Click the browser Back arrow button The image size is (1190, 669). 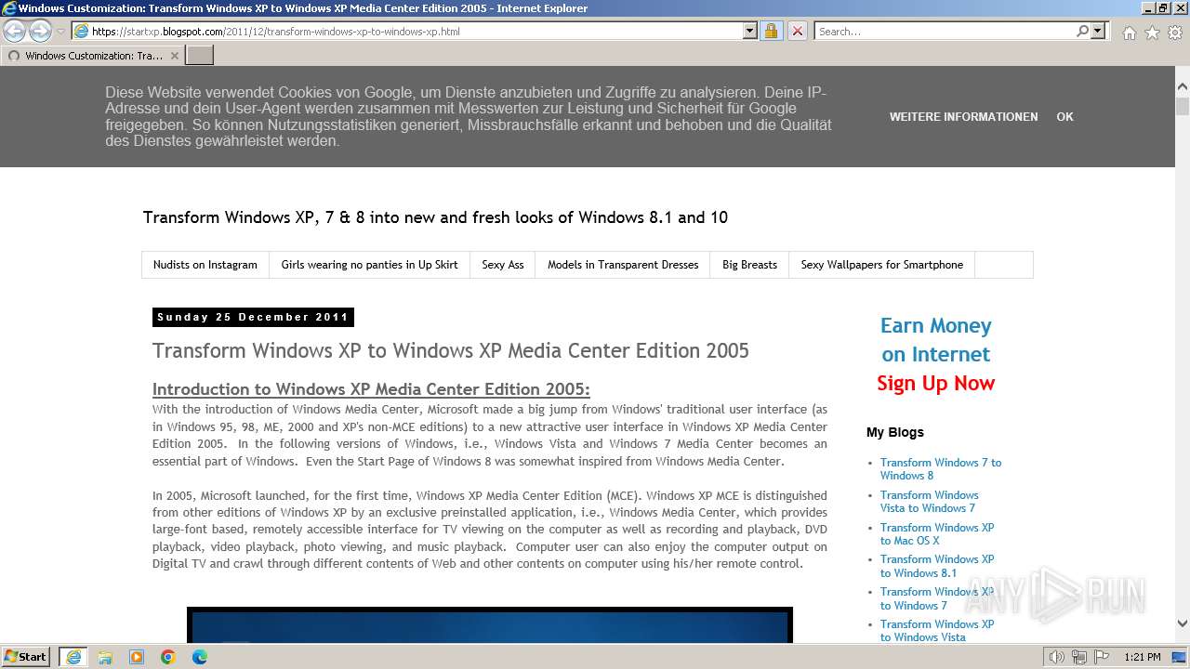tap(14, 31)
